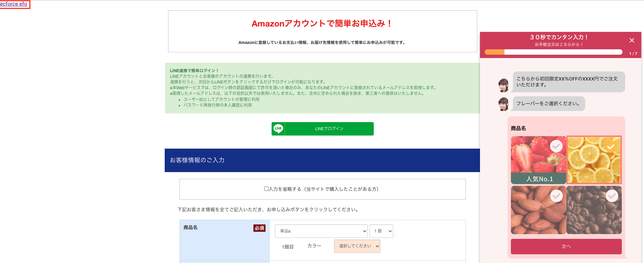Toggle the checkmark on coffee bean image
The height and width of the screenshot is (263, 644).
coord(612,196)
